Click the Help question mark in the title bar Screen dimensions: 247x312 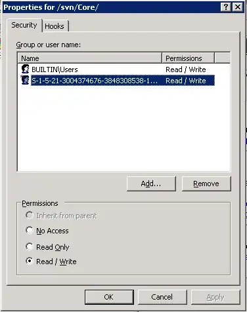click(x=226, y=7)
